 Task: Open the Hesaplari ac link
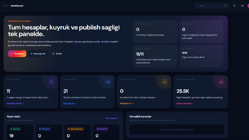coord(127,103)
